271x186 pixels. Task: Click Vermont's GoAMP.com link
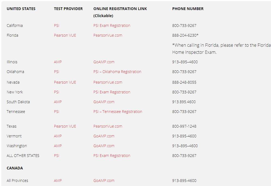click(104, 136)
